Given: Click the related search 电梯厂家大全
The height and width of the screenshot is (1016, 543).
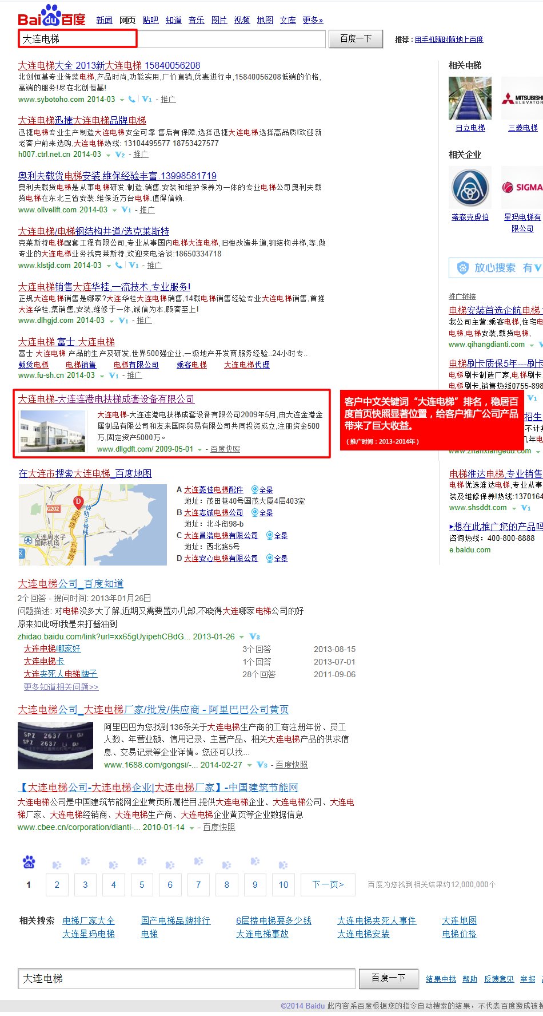Looking at the screenshot, I should [x=89, y=920].
